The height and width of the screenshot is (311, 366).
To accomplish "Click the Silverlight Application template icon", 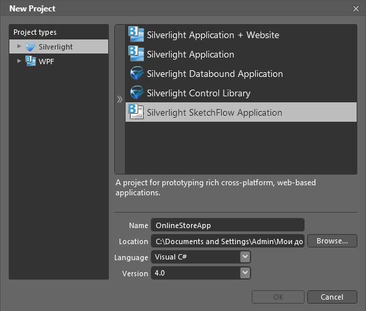I will [x=136, y=54].
